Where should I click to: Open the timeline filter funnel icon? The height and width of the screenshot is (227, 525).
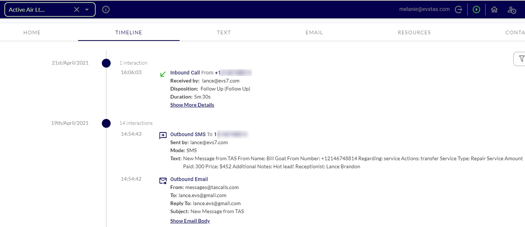click(521, 59)
